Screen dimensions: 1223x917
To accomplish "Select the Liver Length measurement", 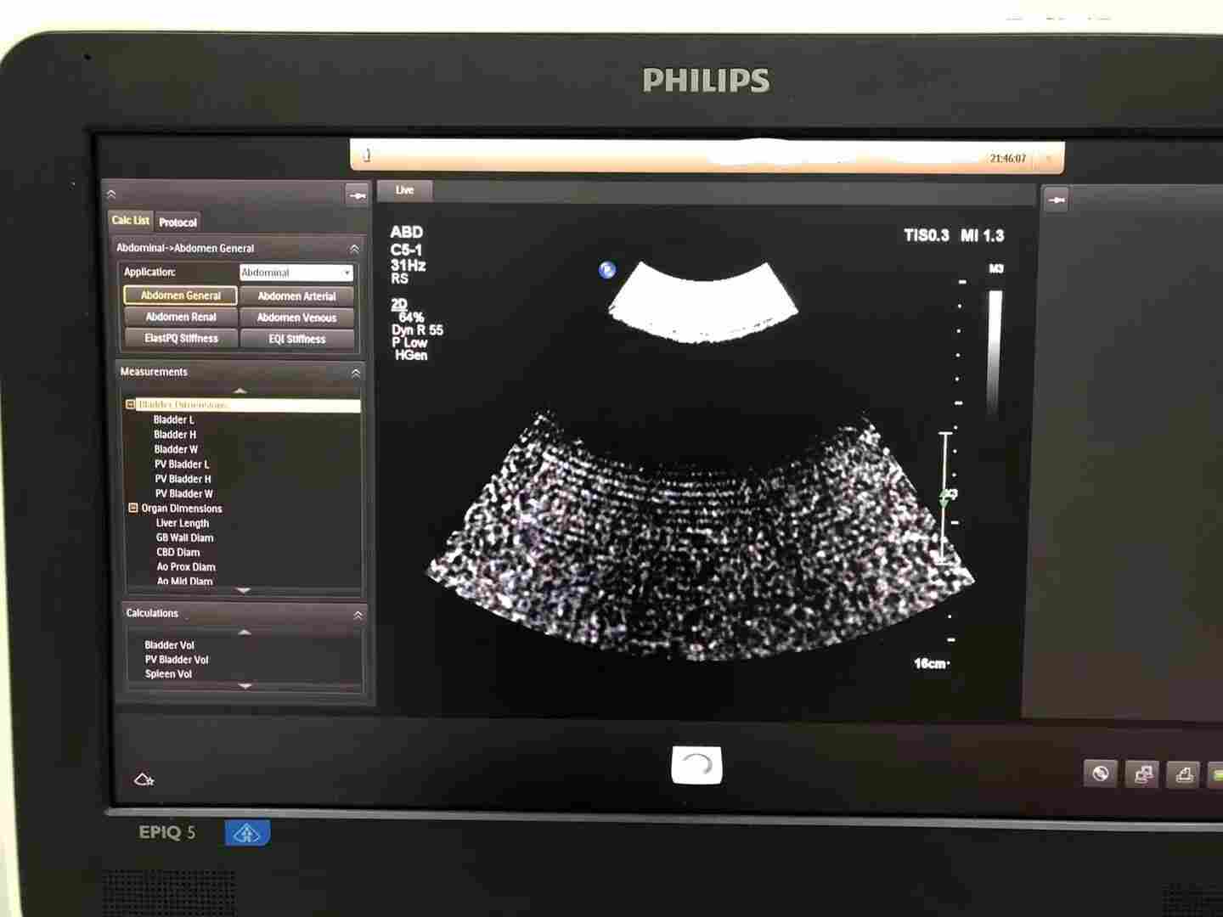I will (182, 523).
